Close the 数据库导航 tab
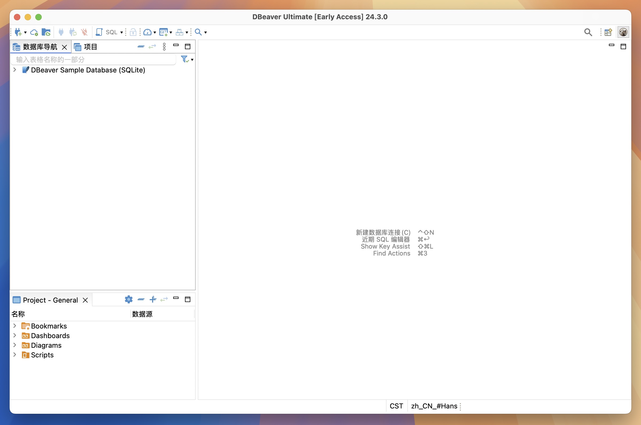Screen dimensions: 641x425 point(64,47)
